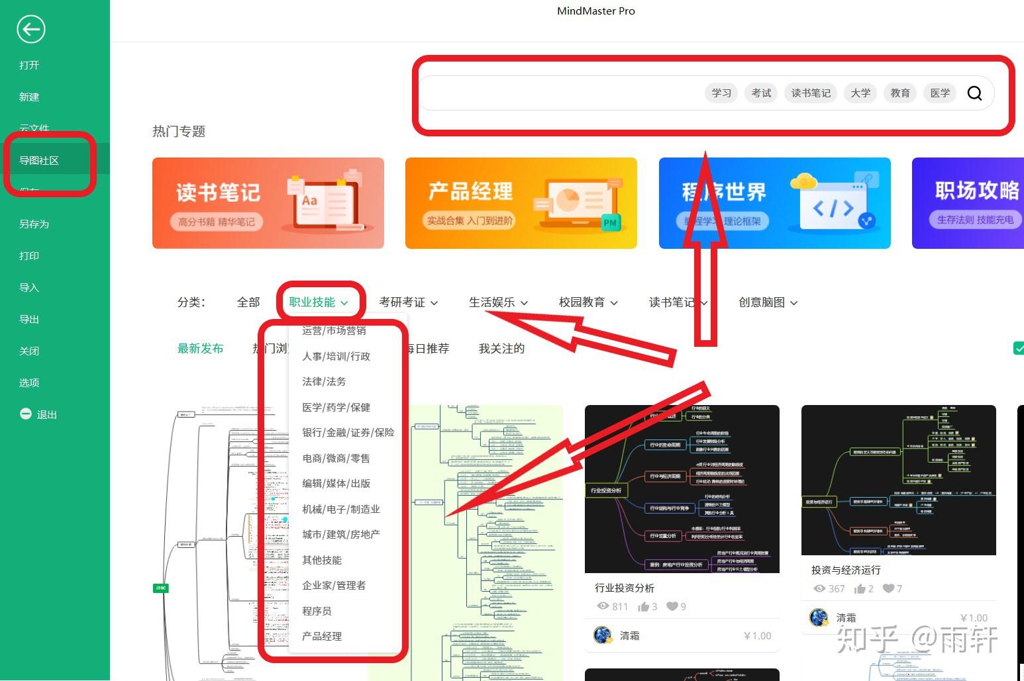The image size is (1024, 681).
Task: Click the 考试 search tag
Action: [x=761, y=93]
